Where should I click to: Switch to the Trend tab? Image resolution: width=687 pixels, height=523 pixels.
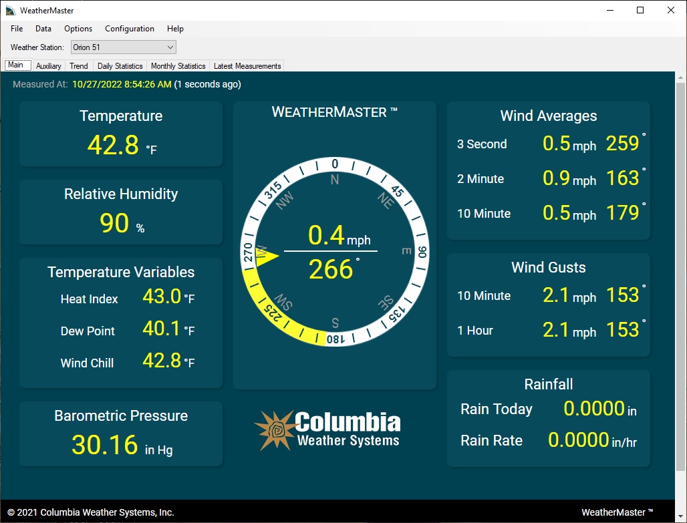(79, 65)
